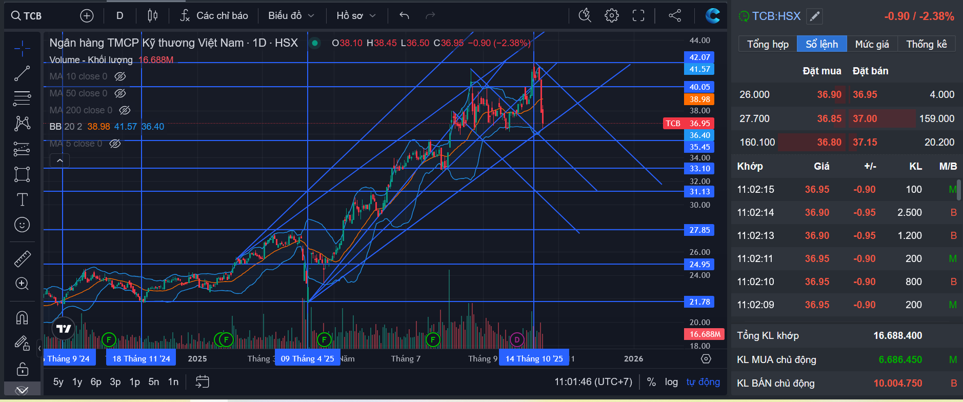Screen dimensions: 963x402
Task: Toggle stay in drawing mode pencil lock
Action: tap(22, 343)
